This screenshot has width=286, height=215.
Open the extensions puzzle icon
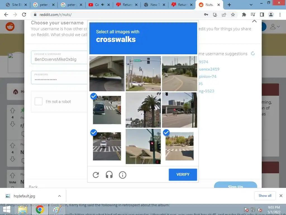click(244, 15)
